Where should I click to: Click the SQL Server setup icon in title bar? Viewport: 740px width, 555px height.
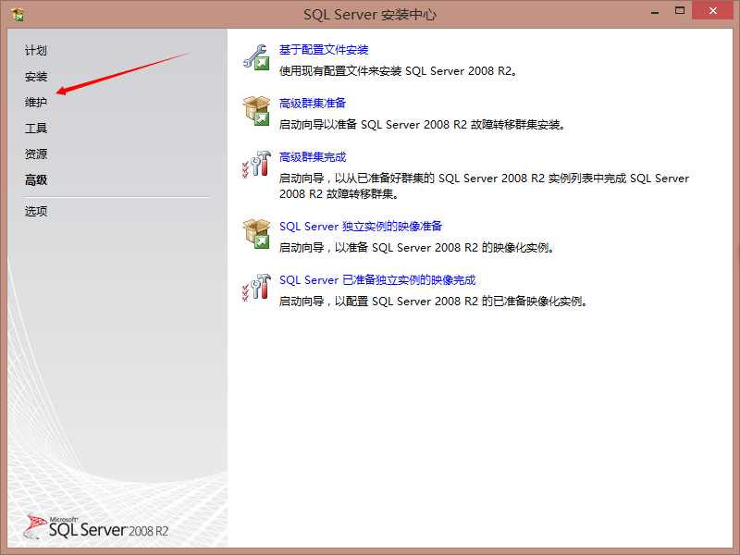pyautogui.click(x=18, y=15)
